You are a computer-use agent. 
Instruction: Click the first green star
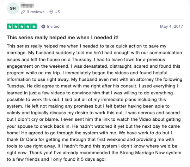coord(10,26)
